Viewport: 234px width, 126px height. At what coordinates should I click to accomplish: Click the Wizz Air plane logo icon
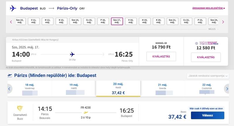(x=13, y=8)
